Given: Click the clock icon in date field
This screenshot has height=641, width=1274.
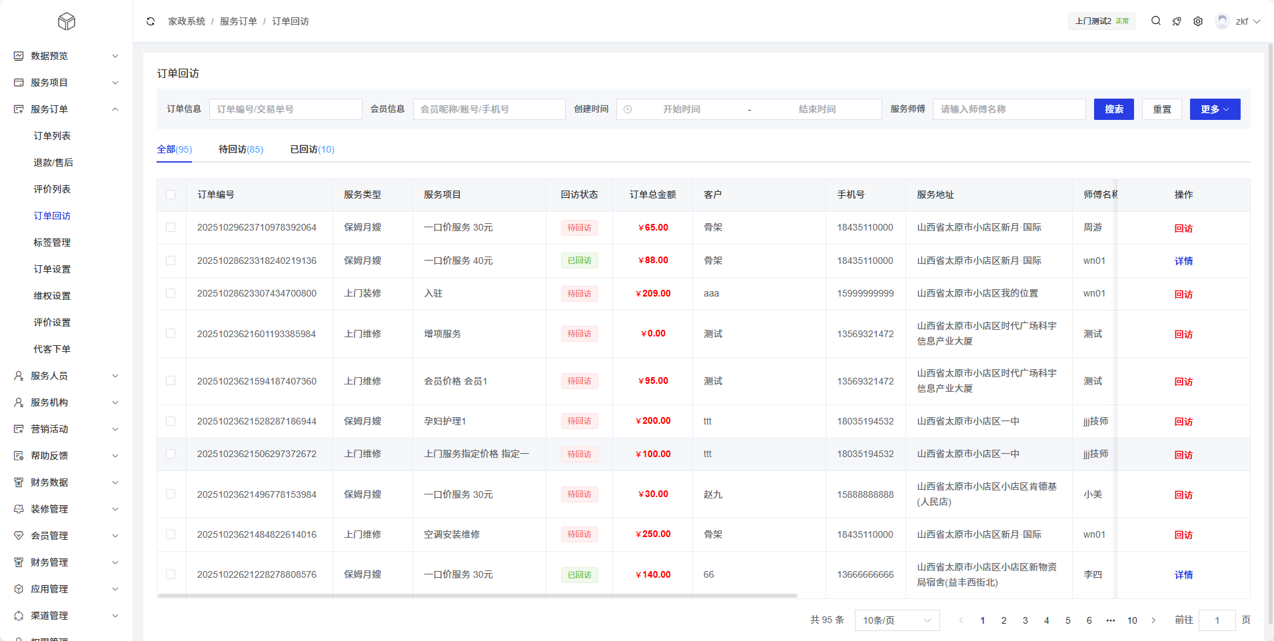Looking at the screenshot, I should pos(628,109).
